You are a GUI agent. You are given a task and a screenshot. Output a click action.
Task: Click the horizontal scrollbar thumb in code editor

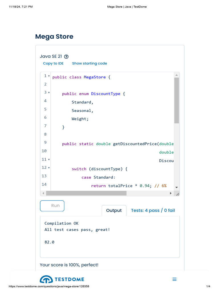86,193
